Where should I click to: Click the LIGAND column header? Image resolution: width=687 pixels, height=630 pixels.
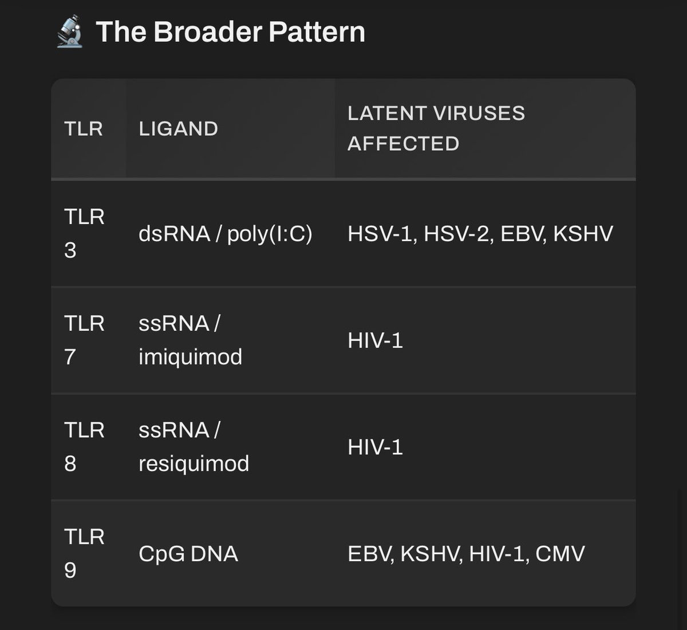coord(178,128)
